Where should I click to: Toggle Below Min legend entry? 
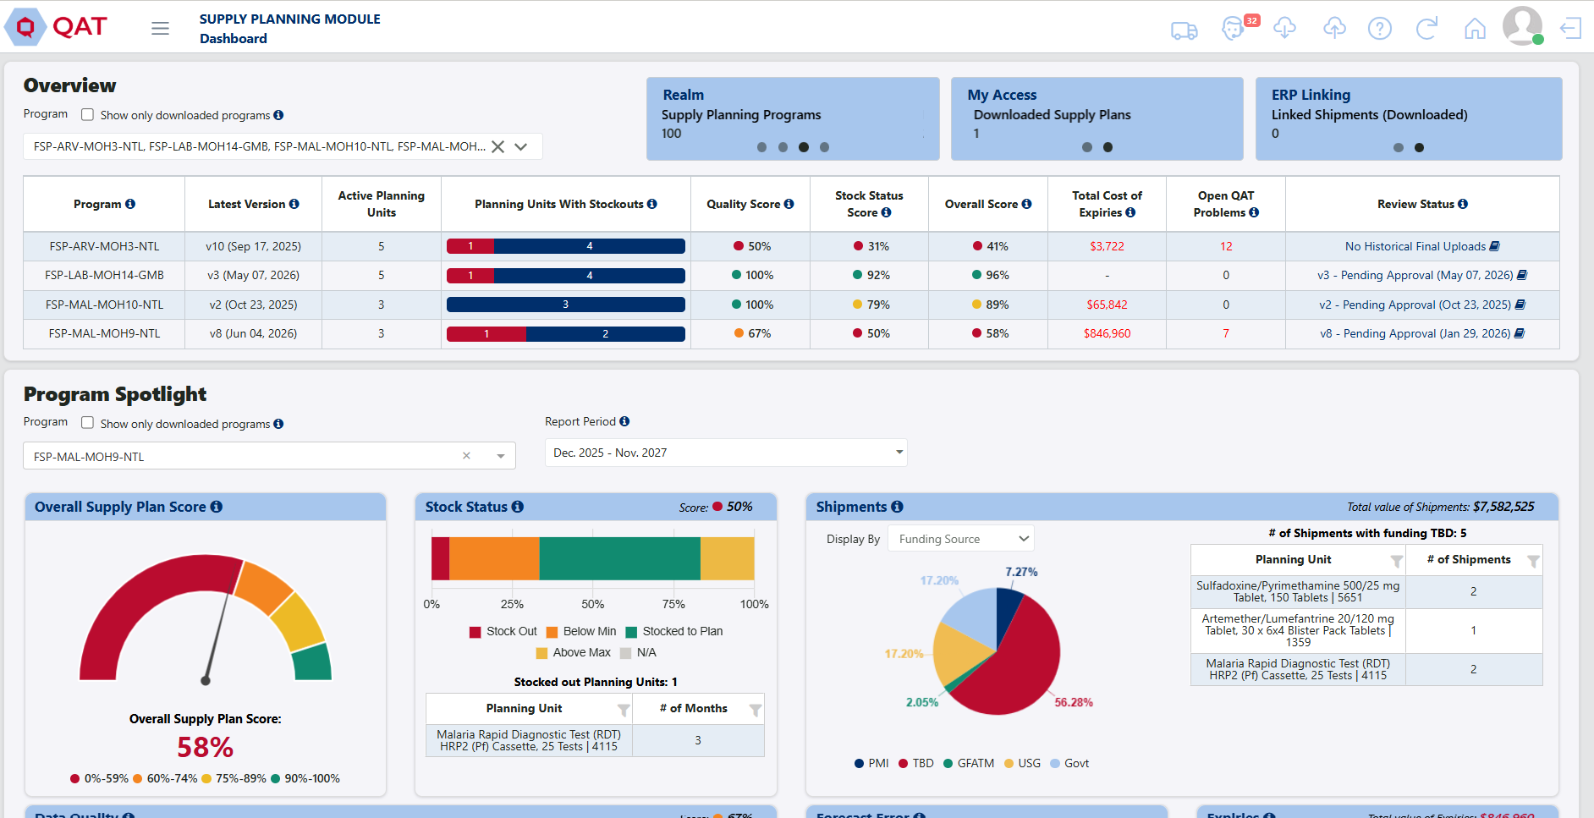(x=581, y=632)
